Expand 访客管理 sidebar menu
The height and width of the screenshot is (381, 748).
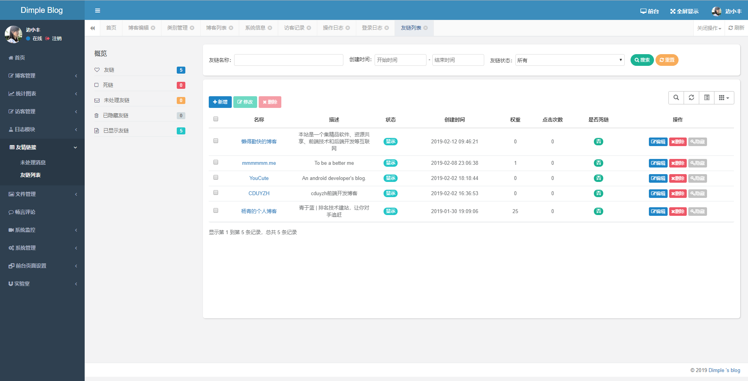(42, 111)
